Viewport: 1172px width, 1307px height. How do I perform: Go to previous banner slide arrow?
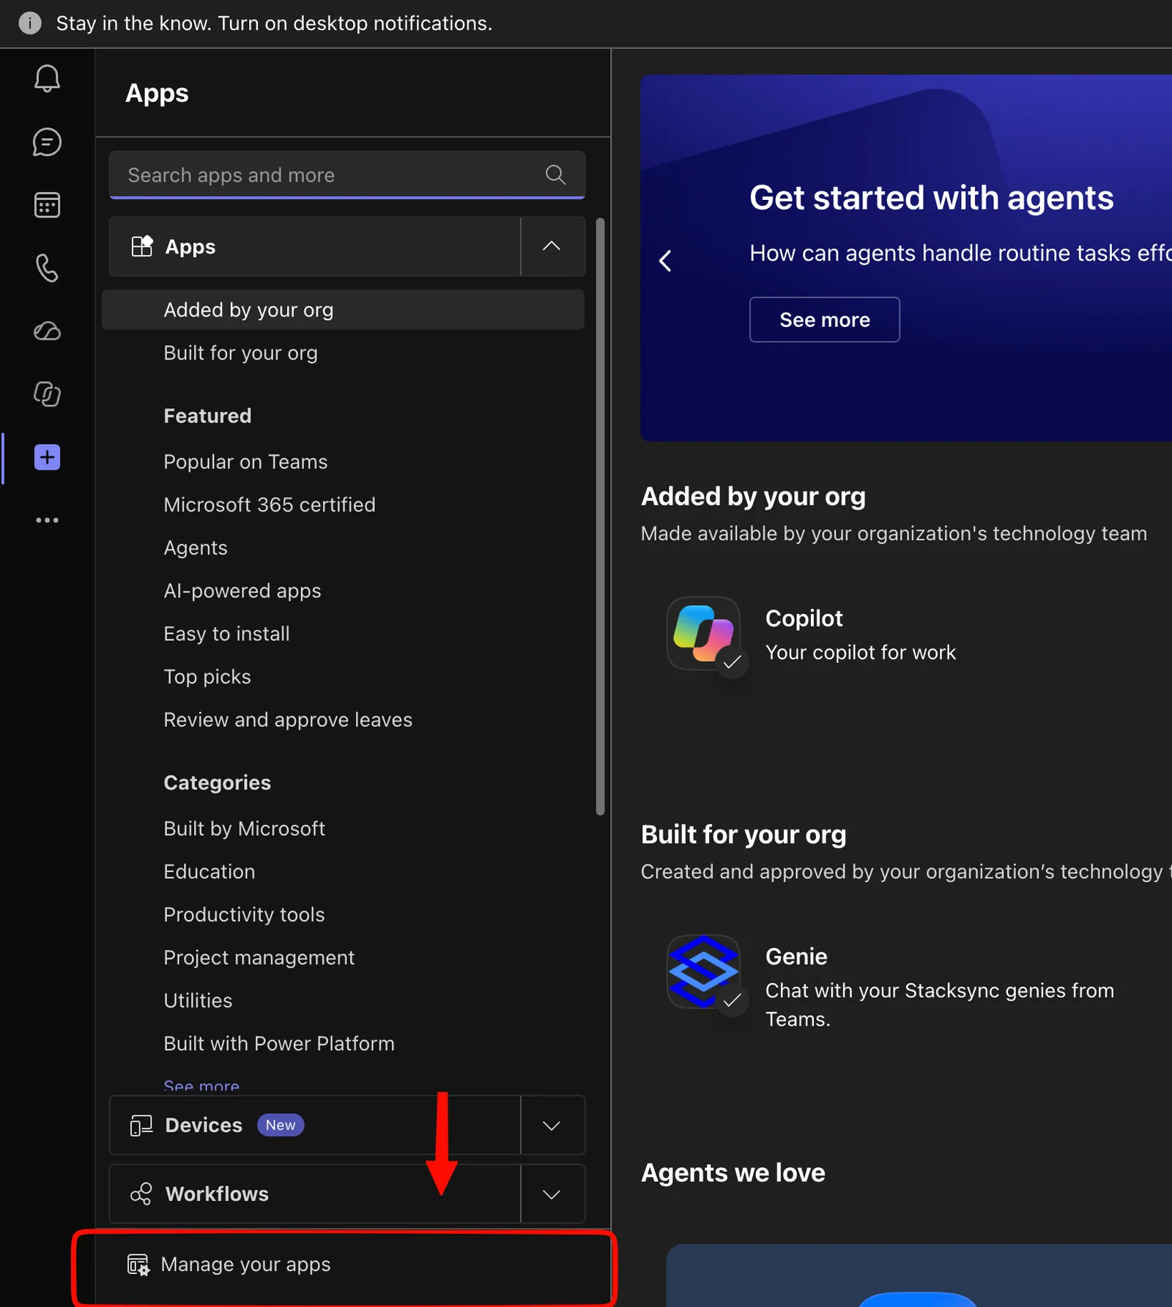point(665,261)
